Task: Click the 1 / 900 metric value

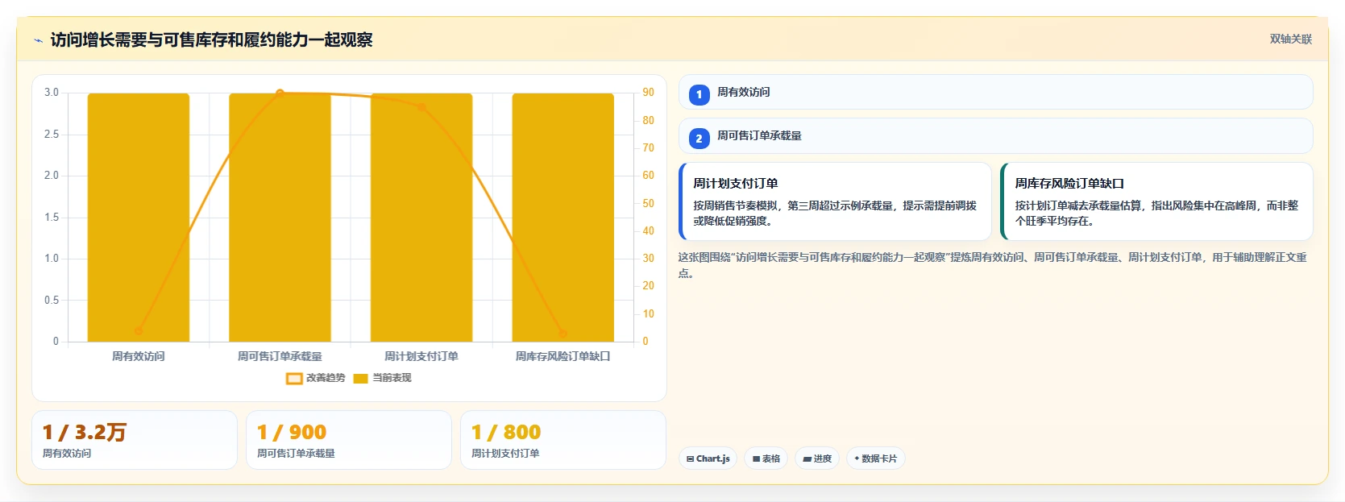Action: pos(292,433)
